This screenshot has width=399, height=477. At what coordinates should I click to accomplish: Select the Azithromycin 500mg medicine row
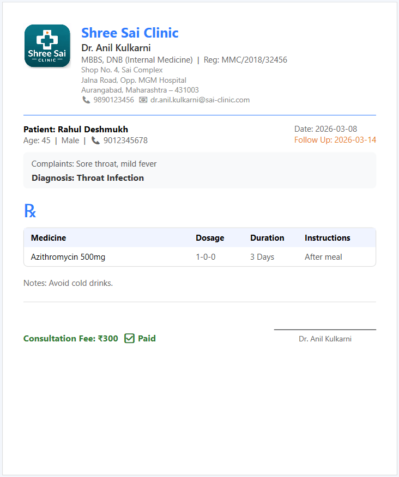(68, 257)
